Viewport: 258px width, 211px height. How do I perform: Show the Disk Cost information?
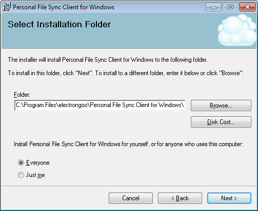click(221, 122)
